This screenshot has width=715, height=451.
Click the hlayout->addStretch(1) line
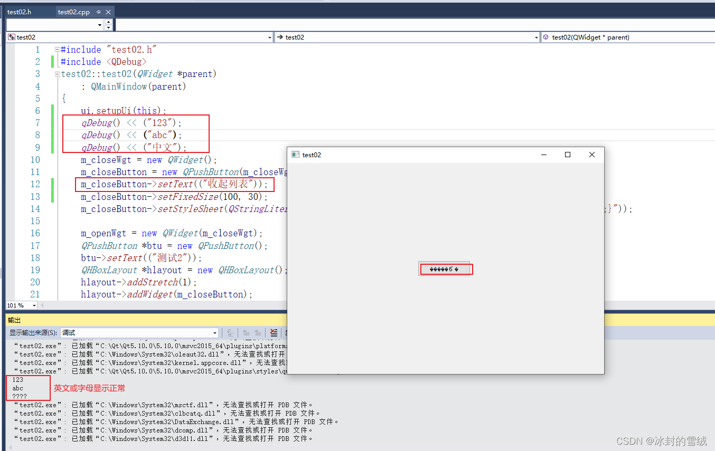point(139,282)
